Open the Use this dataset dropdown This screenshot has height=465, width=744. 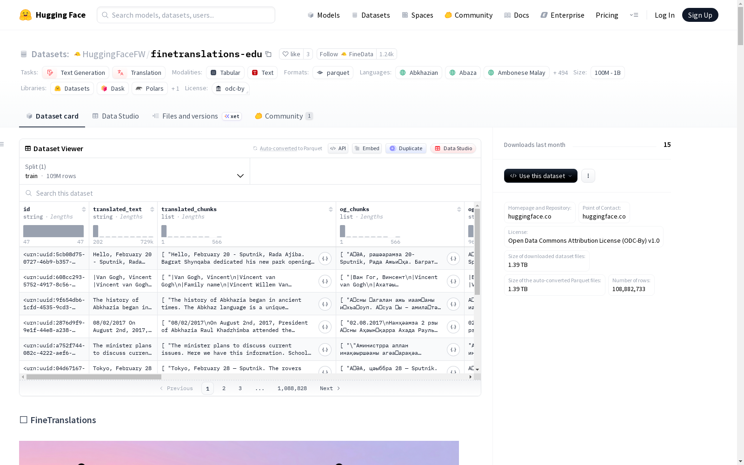tap(541, 176)
